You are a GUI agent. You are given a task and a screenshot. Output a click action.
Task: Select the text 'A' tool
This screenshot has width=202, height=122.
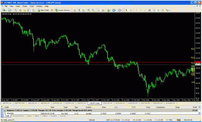158,10
